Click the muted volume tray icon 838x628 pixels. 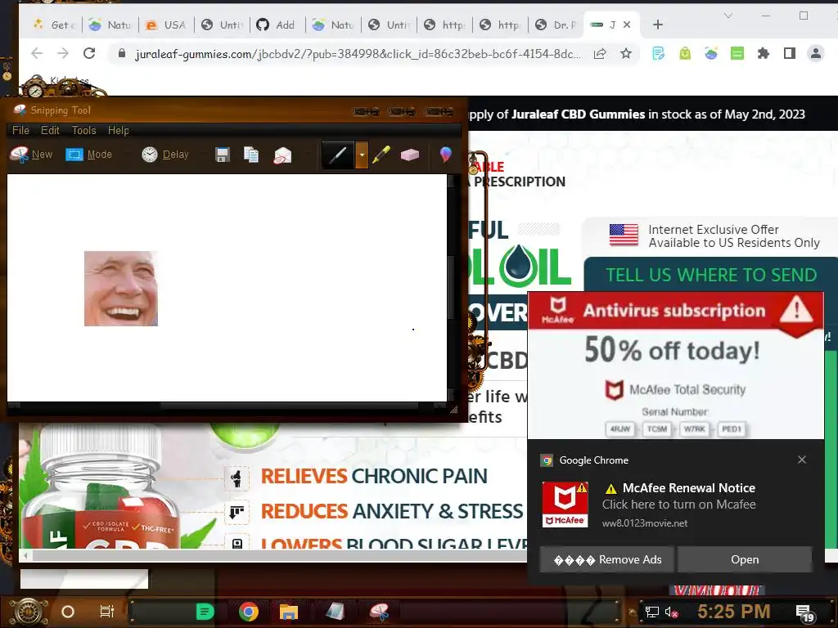point(671,612)
